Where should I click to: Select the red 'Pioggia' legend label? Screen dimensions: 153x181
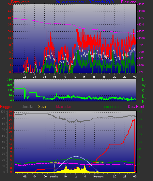pyautogui.click(x=6, y=107)
